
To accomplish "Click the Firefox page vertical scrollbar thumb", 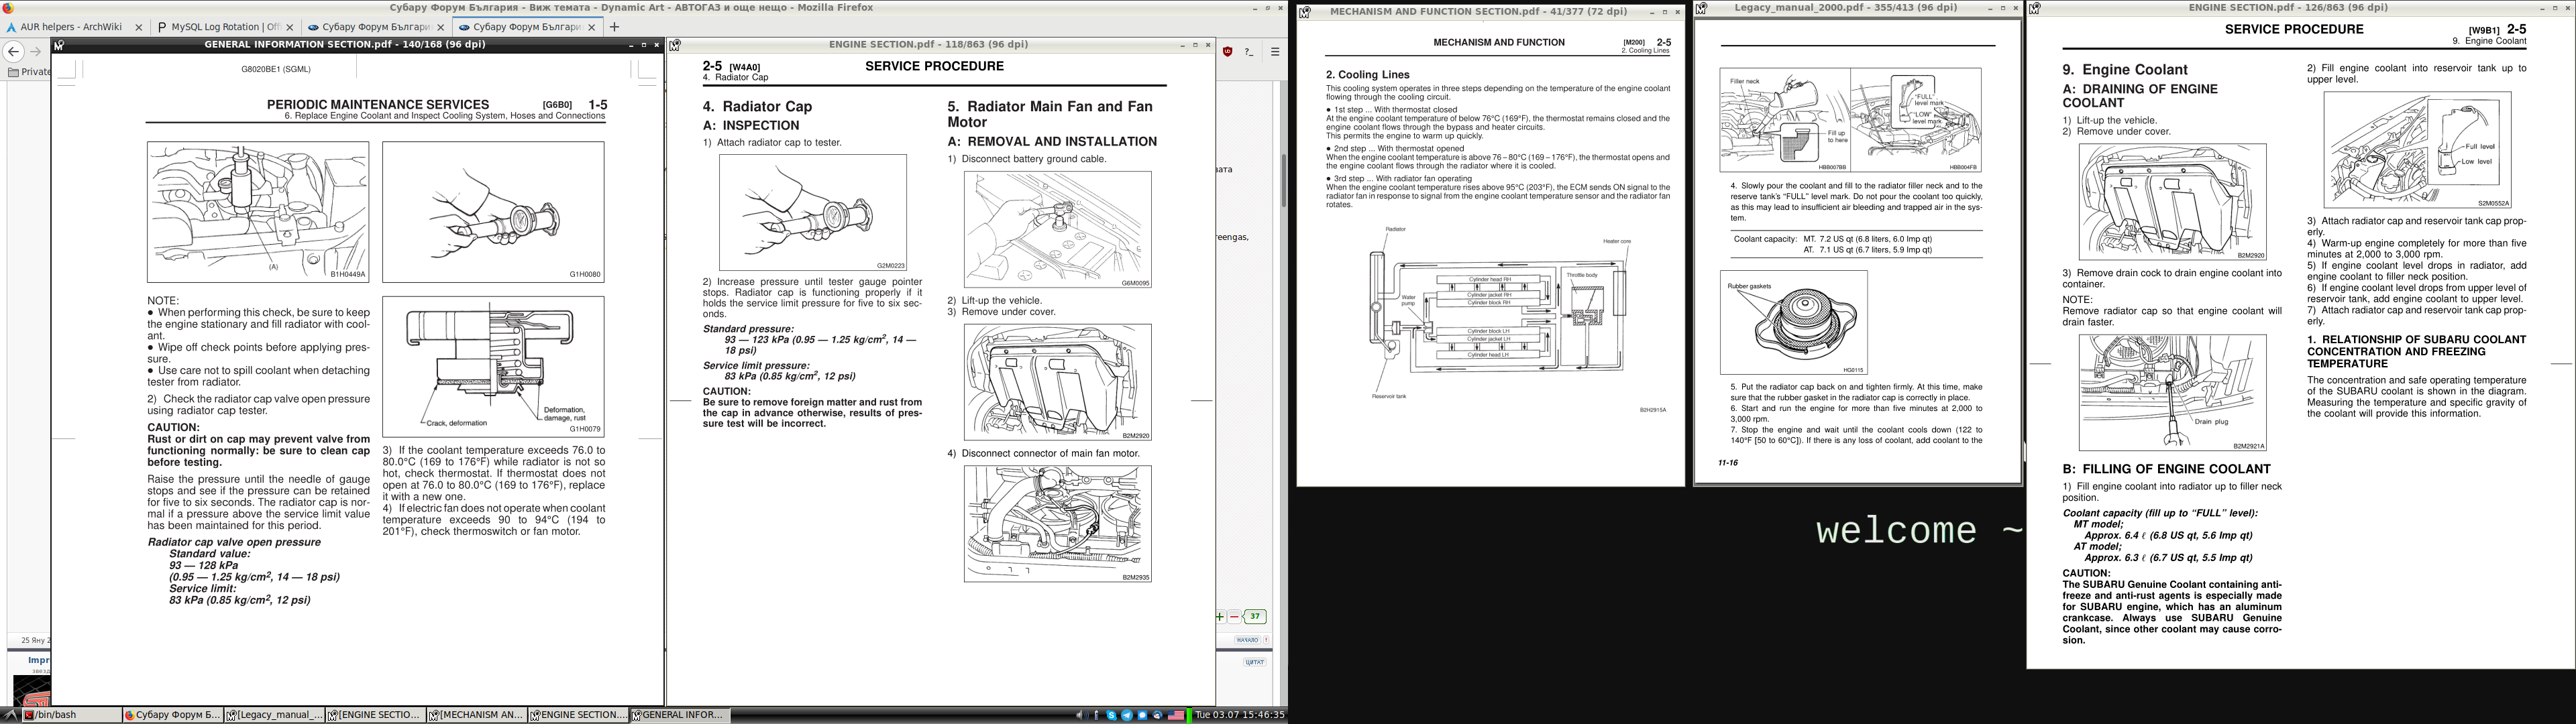I will (1283, 180).
